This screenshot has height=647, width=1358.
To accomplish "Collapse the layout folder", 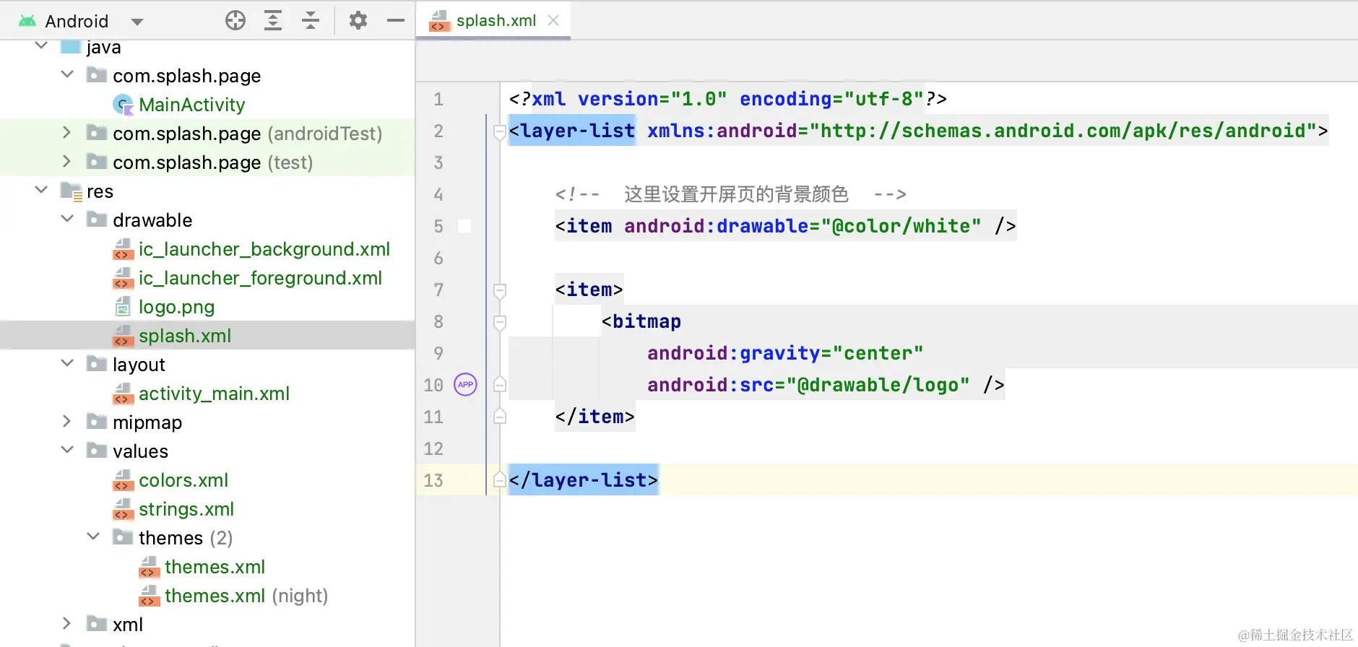I will [x=67, y=363].
